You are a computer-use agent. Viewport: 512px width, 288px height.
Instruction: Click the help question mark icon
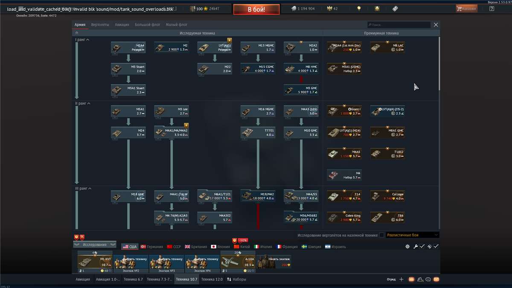pyautogui.click(x=492, y=9)
